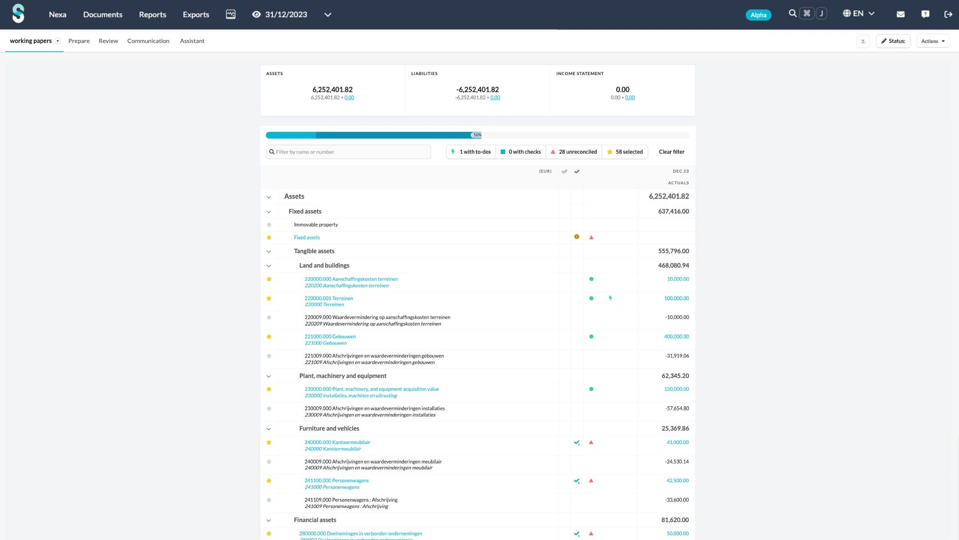The width and height of the screenshot is (959, 540).
Task: Unstar the 221000.000 Gebouwen account
Action: [x=269, y=337]
